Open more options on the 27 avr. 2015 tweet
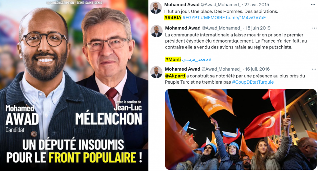 (313, 5)
